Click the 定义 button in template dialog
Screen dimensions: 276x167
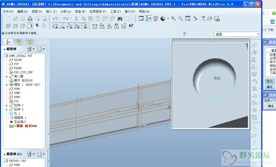pyautogui.click(x=270, y=81)
